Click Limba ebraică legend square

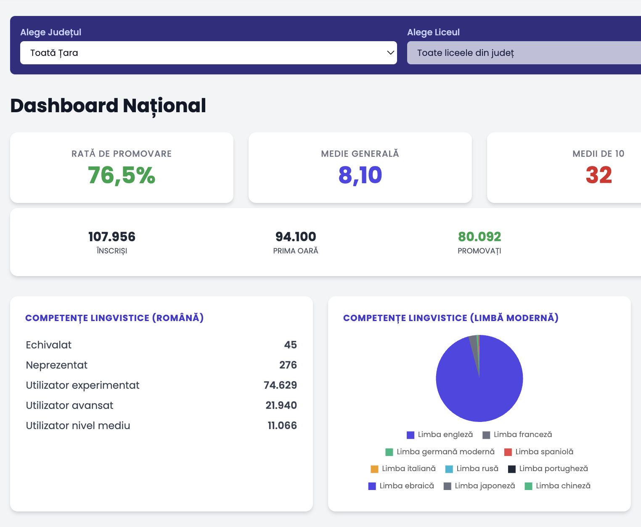(372, 486)
